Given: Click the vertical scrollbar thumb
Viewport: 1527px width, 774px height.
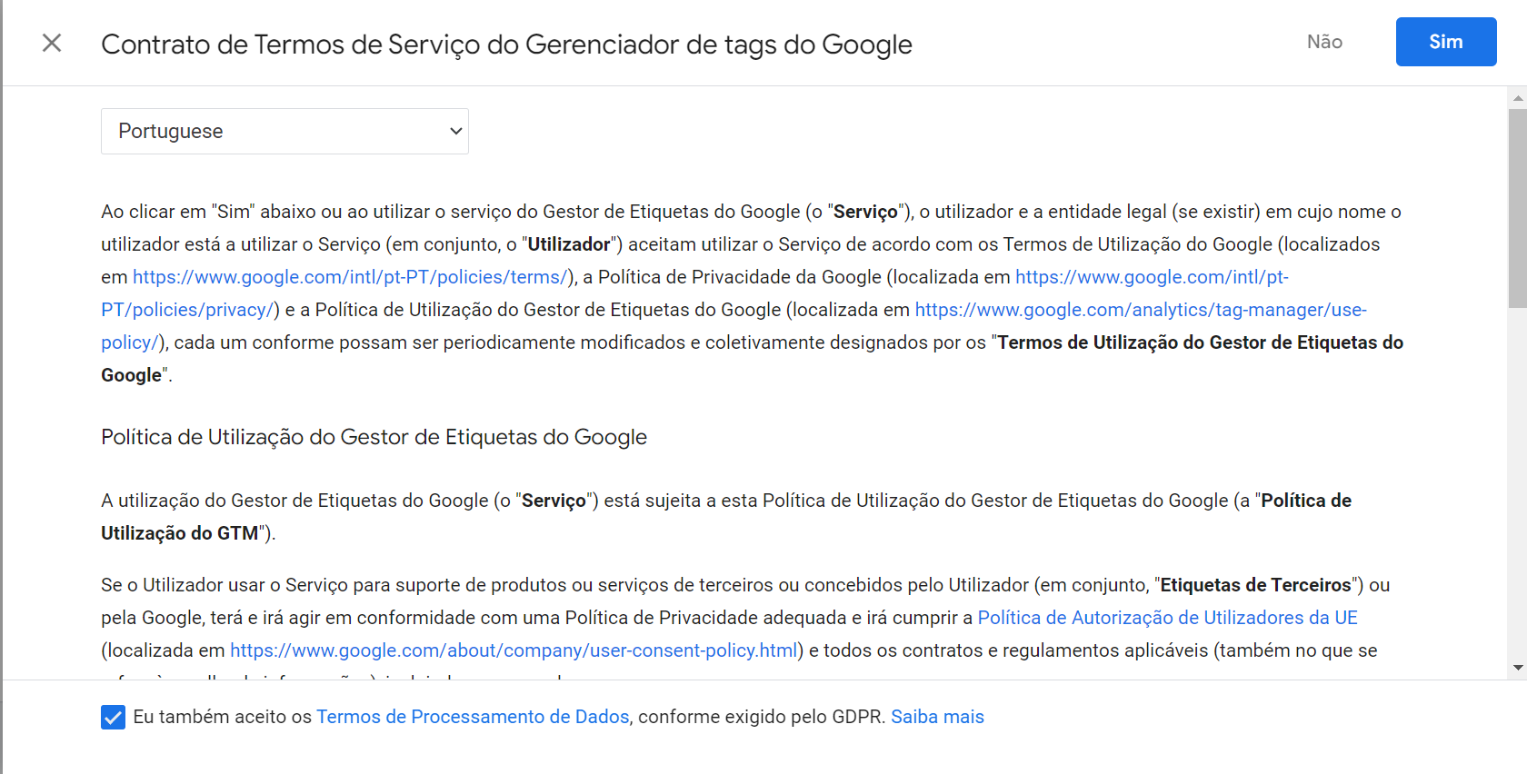Looking at the screenshot, I should pyautogui.click(x=1518, y=209).
